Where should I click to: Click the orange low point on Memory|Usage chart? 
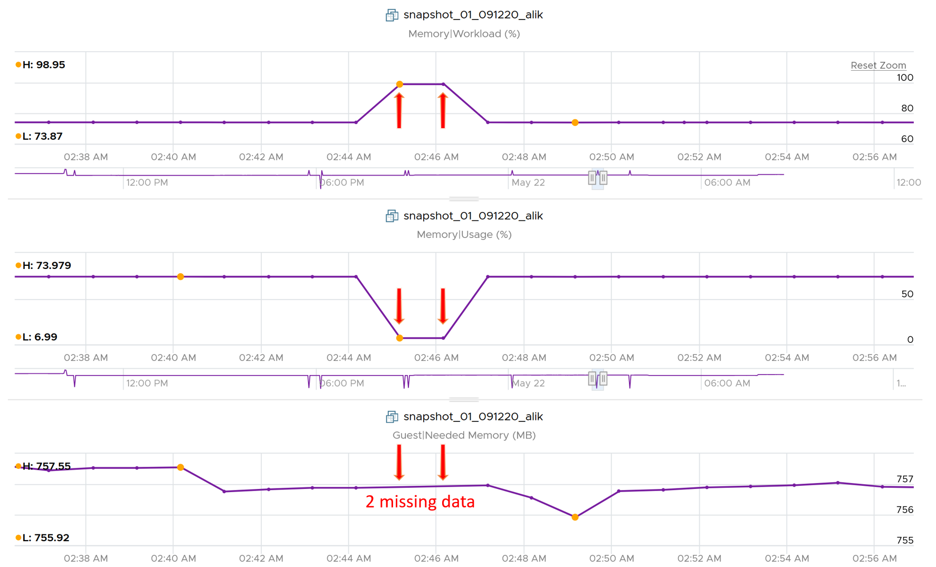click(x=399, y=338)
